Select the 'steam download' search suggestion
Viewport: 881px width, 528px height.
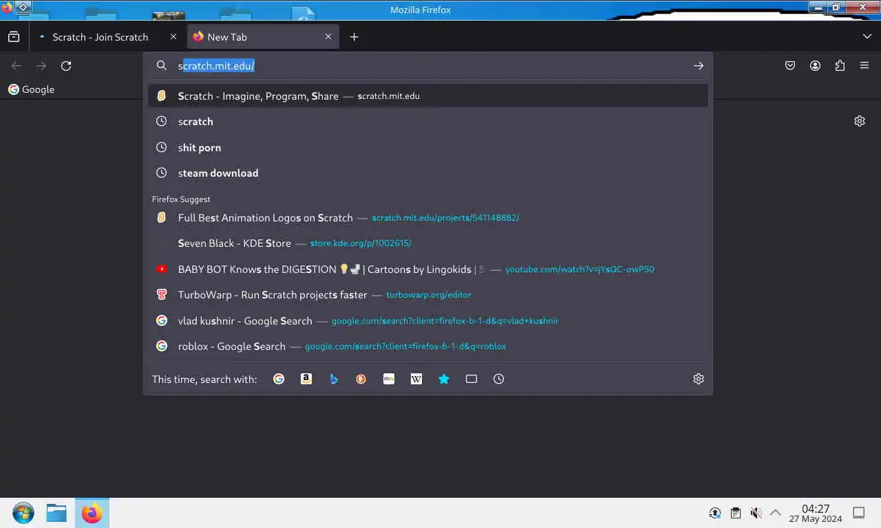[428, 173]
